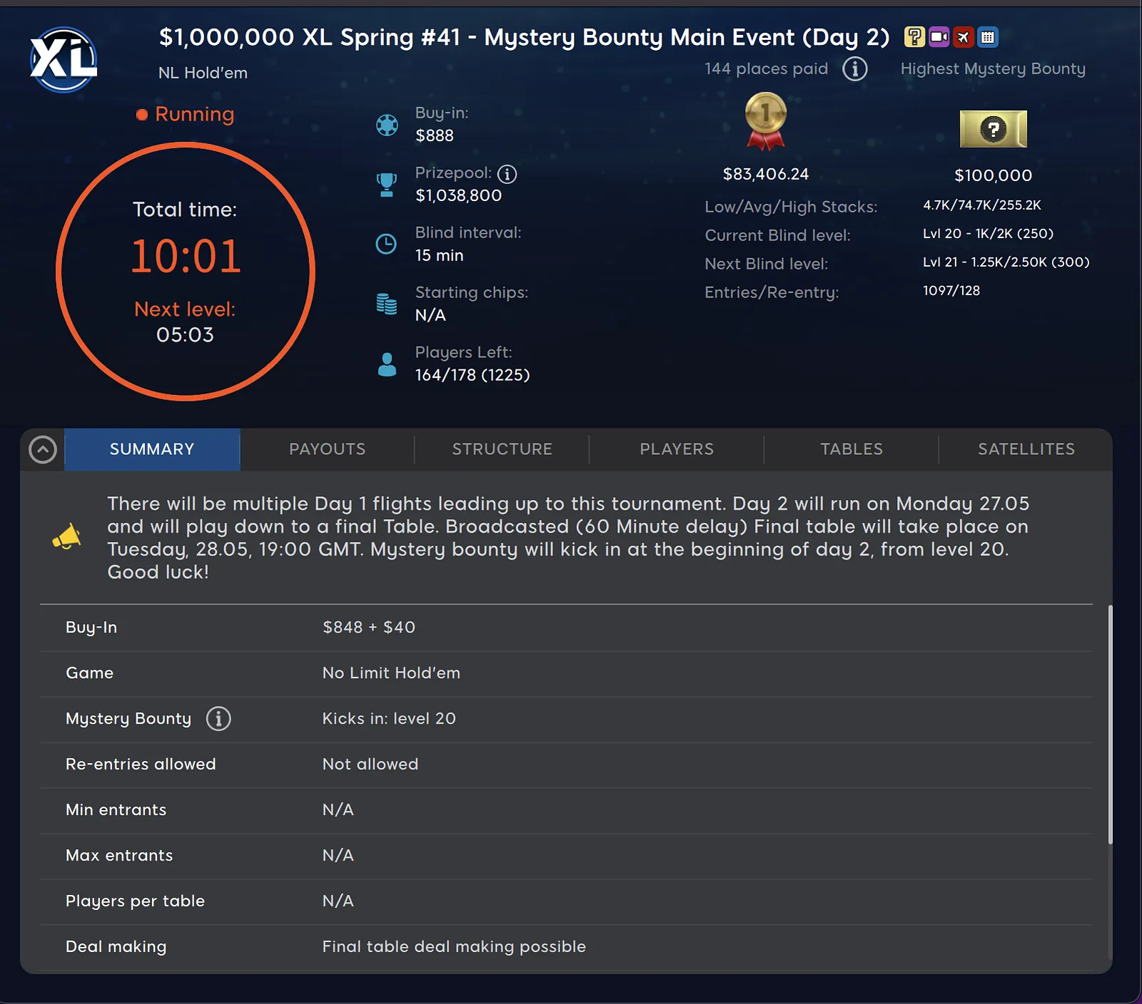The height and width of the screenshot is (1004, 1142).
Task: Open info icon next to 144 places paid
Action: [x=855, y=69]
